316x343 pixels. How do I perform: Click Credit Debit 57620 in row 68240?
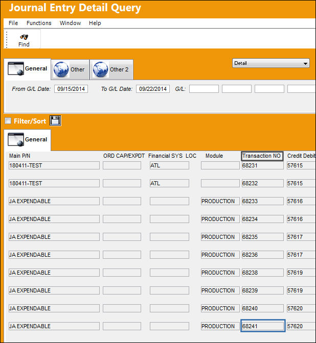coord(301,308)
